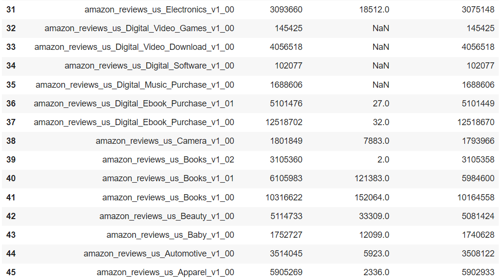Viewport: 504px width, 279px height.
Task: Click NaN in Digital_Video_Games row
Action: pyautogui.click(x=381, y=28)
